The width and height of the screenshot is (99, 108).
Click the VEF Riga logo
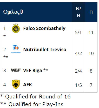16,70
